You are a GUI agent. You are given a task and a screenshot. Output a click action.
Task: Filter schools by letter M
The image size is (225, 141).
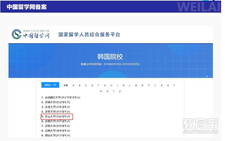point(136,85)
